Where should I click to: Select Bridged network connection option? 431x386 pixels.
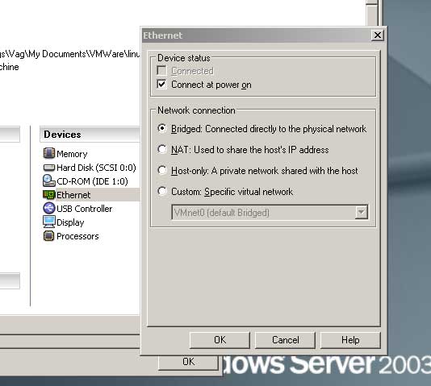coord(162,128)
